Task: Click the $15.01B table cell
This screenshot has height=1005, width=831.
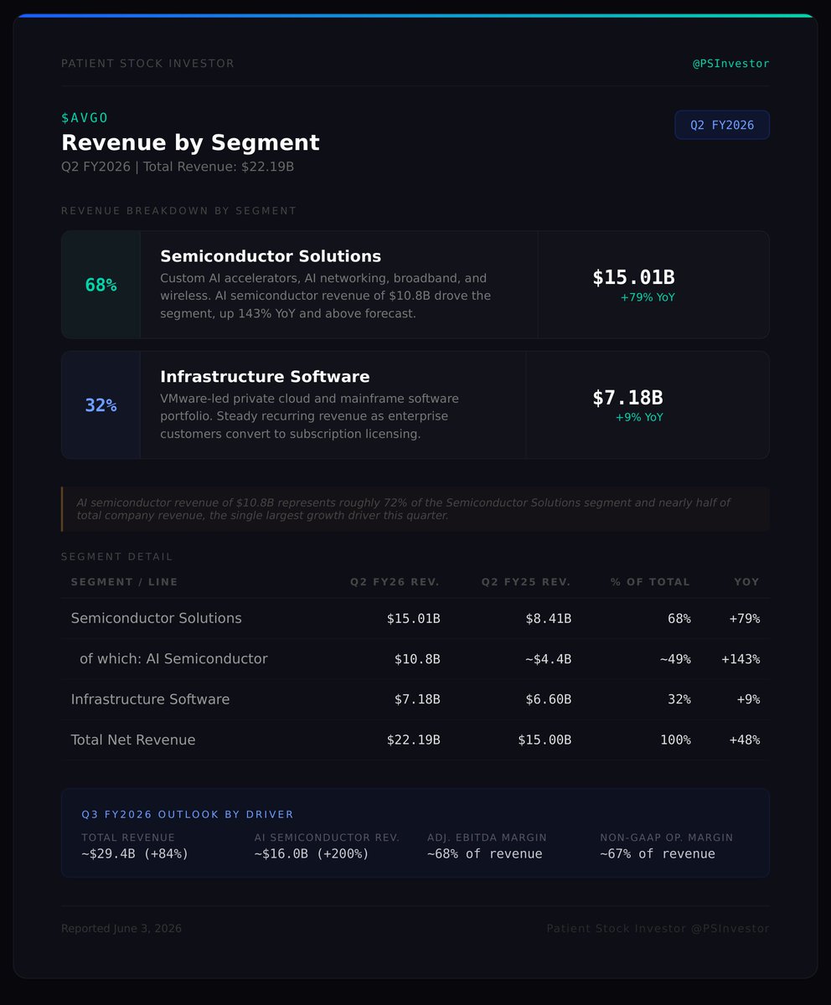Action: tap(413, 619)
